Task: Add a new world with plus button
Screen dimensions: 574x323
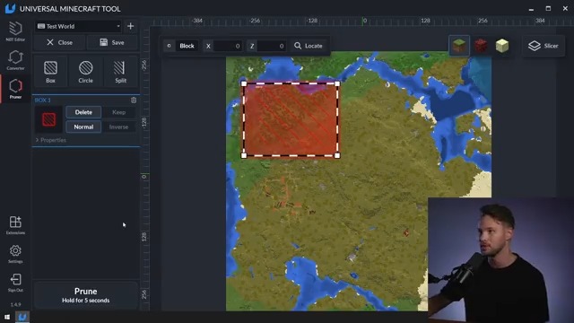Action: click(x=130, y=26)
